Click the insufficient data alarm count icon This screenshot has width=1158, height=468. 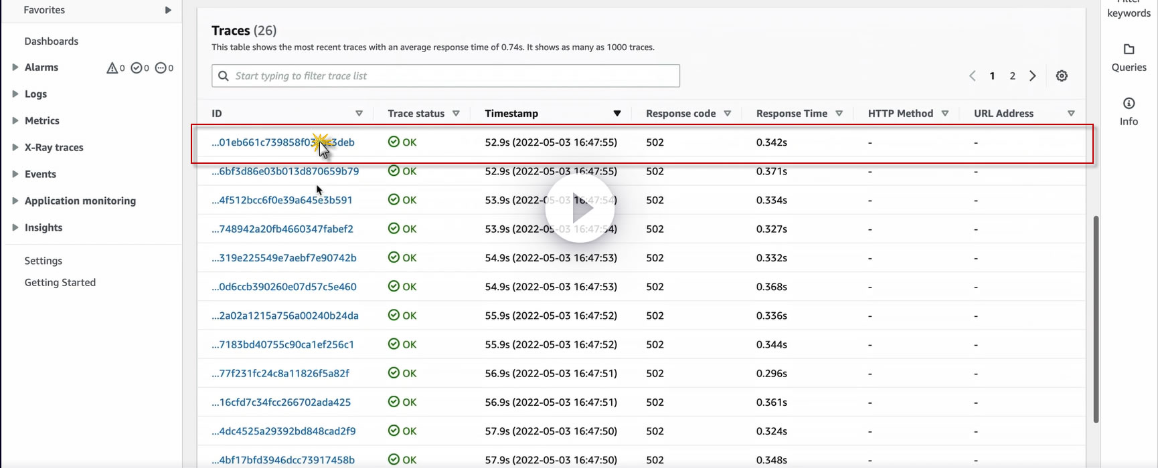click(x=161, y=68)
